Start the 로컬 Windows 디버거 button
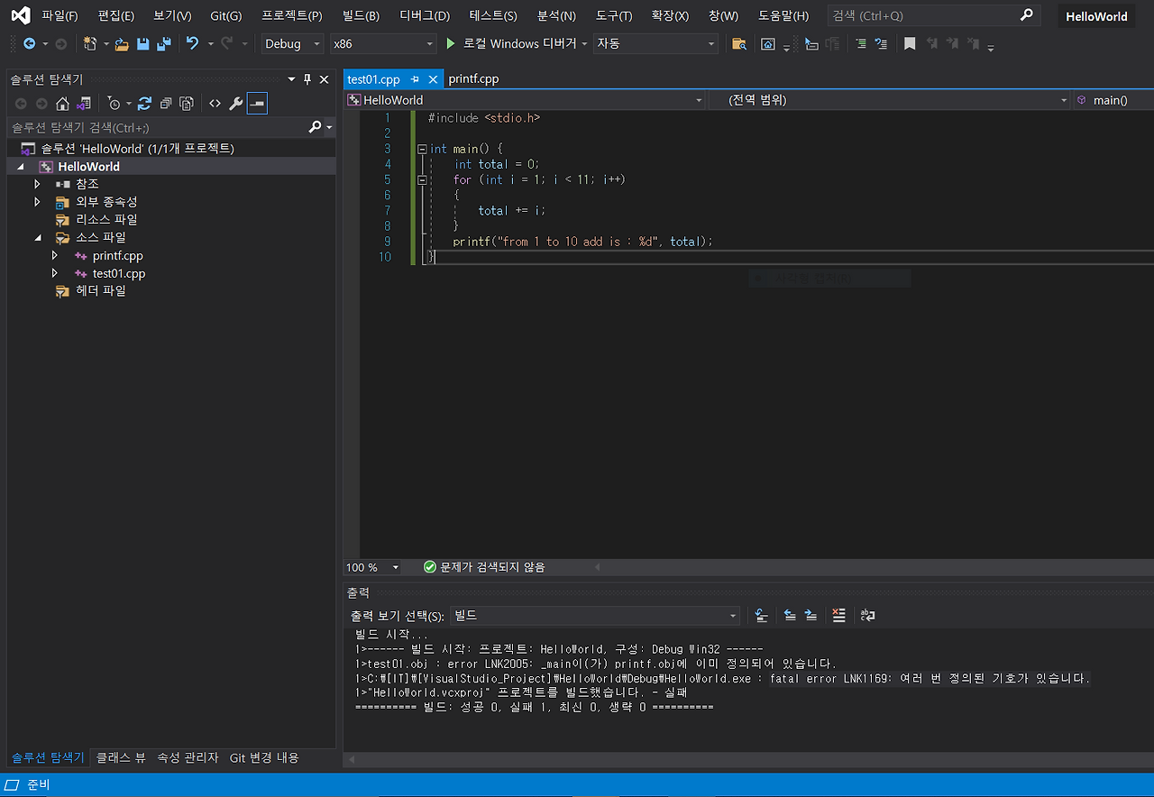 (516, 44)
